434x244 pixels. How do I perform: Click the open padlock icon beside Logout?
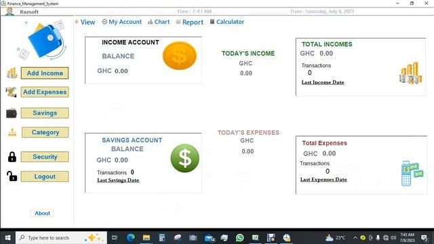click(x=12, y=176)
